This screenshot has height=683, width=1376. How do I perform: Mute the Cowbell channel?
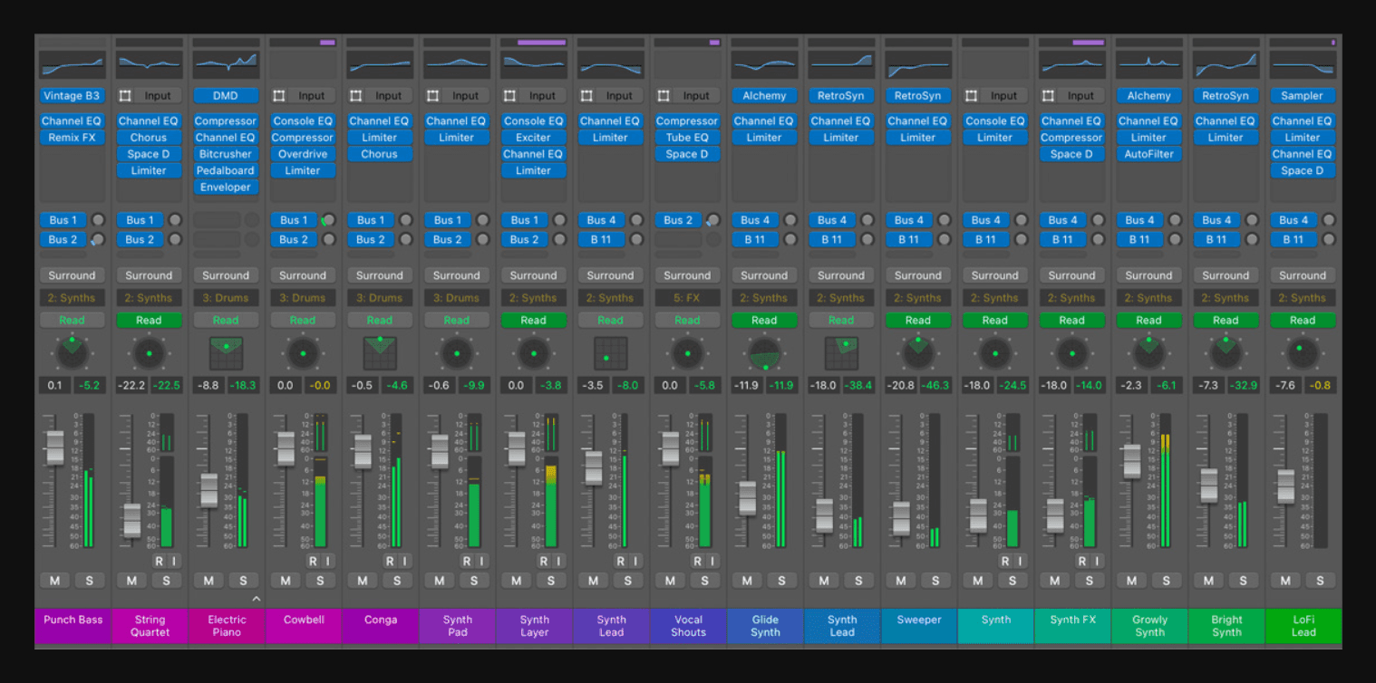286,581
